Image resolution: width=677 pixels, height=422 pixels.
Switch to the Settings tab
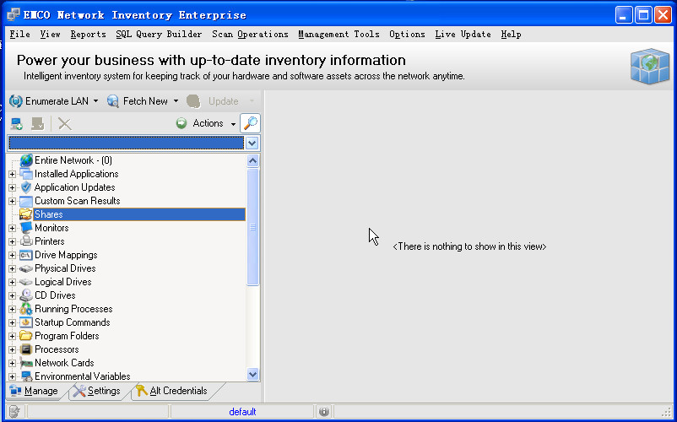click(97, 391)
